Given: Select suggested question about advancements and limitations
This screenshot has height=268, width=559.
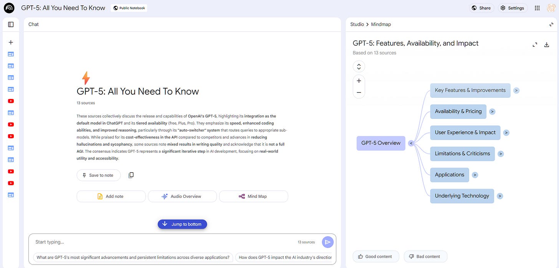Looking at the screenshot, I should [x=133, y=258].
